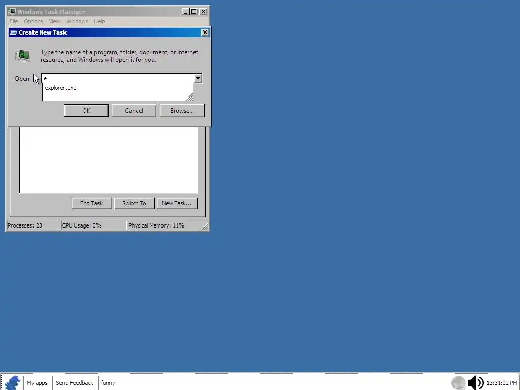Expand the Open field dropdown arrow

coord(198,78)
